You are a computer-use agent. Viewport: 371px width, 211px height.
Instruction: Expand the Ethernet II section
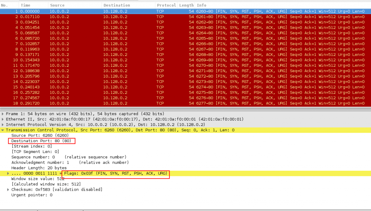coord(3,119)
